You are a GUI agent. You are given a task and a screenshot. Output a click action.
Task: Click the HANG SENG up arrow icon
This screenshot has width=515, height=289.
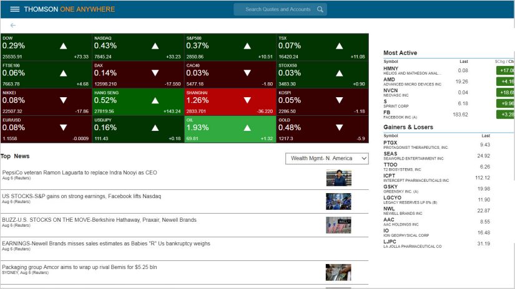pyautogui.click(x=155, y=101)
